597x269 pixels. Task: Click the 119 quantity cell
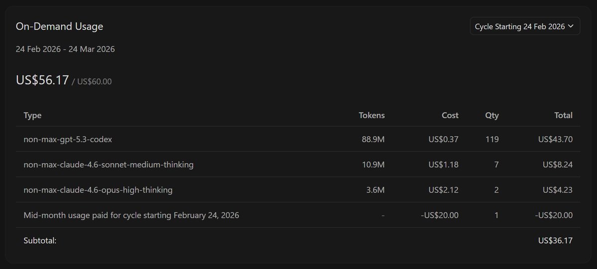pyautogui.click(x=492, y=139)
